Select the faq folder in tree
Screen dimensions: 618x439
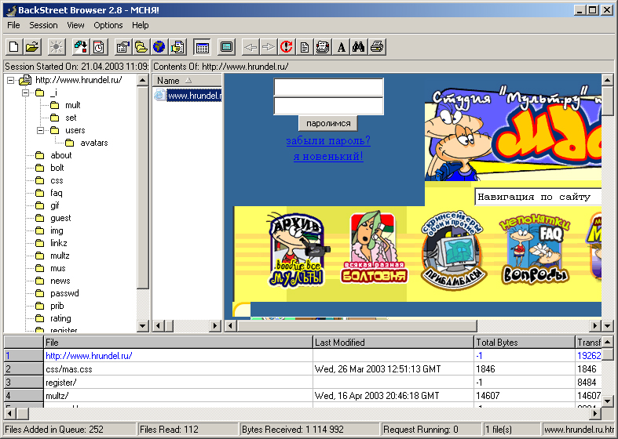(x=57, y=193)
